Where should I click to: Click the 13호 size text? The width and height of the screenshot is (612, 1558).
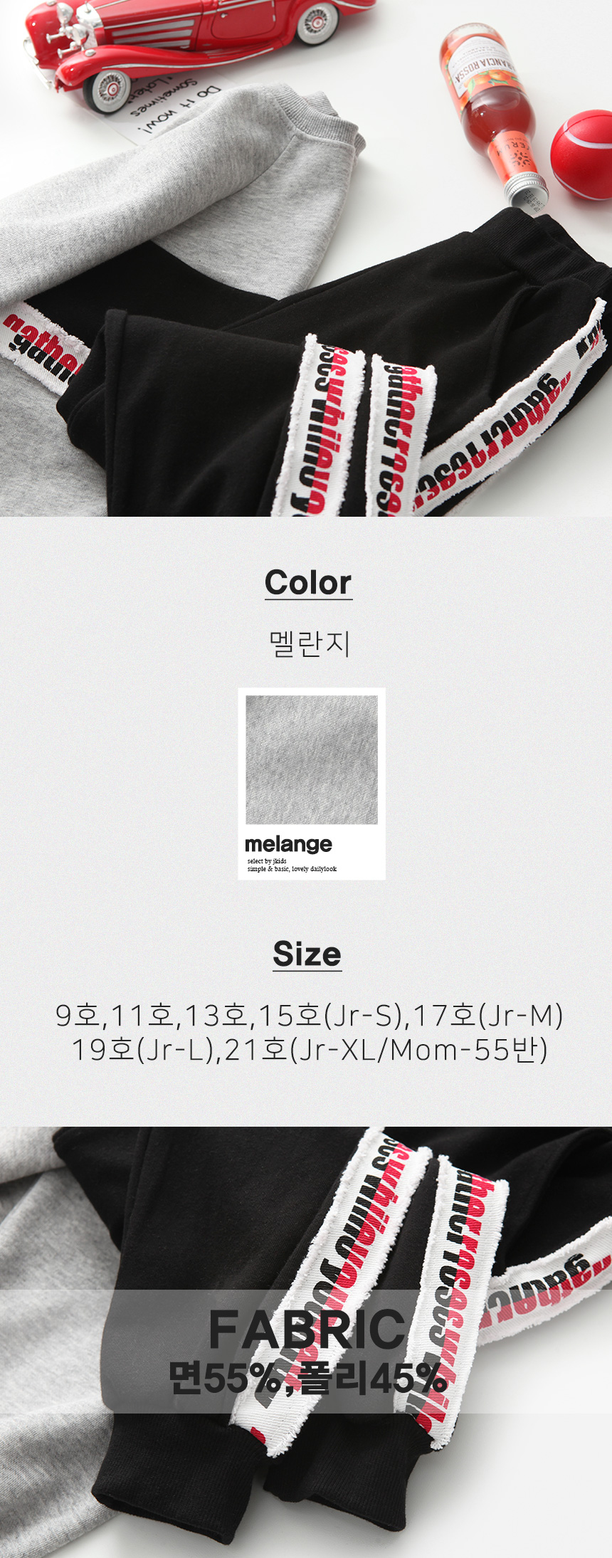click(214, 1016)
